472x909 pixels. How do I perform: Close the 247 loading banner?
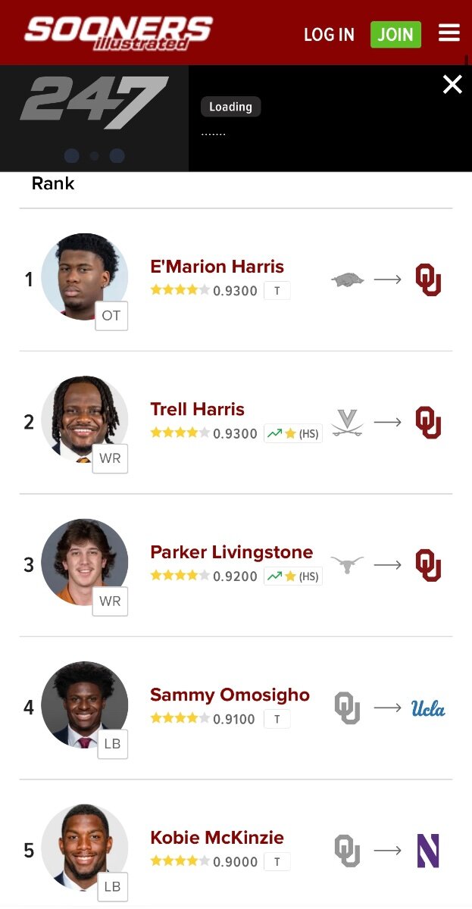tap(452, 85)
